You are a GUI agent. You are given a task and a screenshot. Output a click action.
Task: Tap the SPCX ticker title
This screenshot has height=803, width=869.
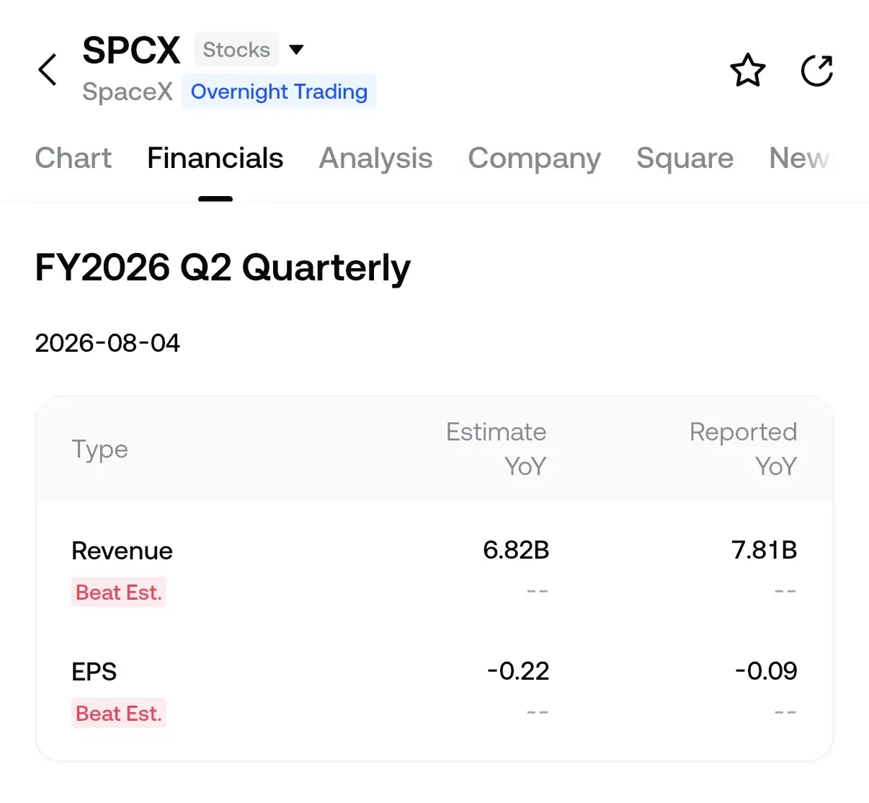(131, 50)
